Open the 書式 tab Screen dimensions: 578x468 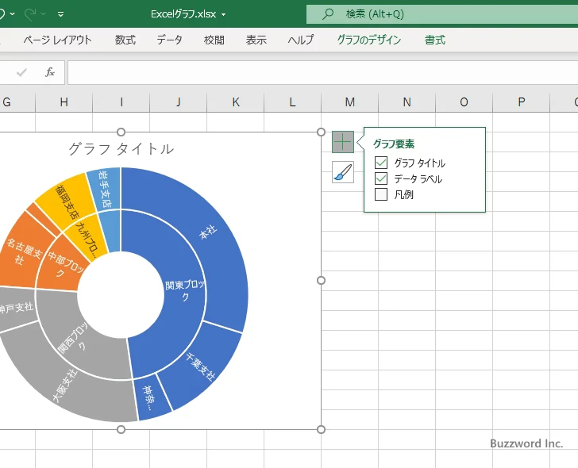[x=435, y=40]
